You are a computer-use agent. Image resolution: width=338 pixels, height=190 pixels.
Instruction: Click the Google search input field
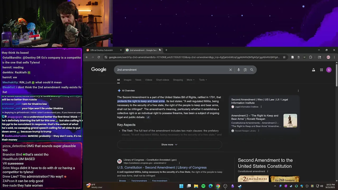tap(172, 70)
